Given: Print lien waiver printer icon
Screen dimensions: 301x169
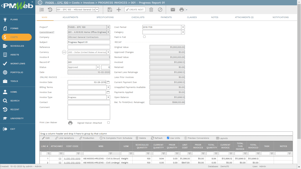Looking at the screenshot, I should coord(70,123).
